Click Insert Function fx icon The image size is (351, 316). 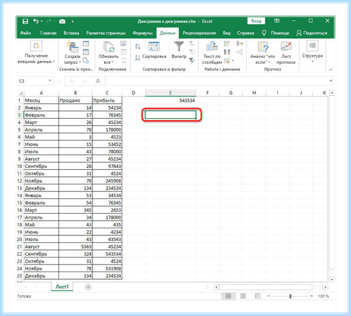pyautogui.click(x=98, y=81)
